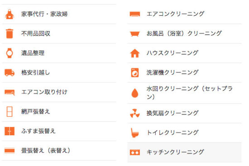Click the ventilation fan icon

pos(135,113)
